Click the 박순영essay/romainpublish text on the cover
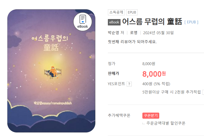The height and width of the screenshot is (140, 204). [53, 103]
